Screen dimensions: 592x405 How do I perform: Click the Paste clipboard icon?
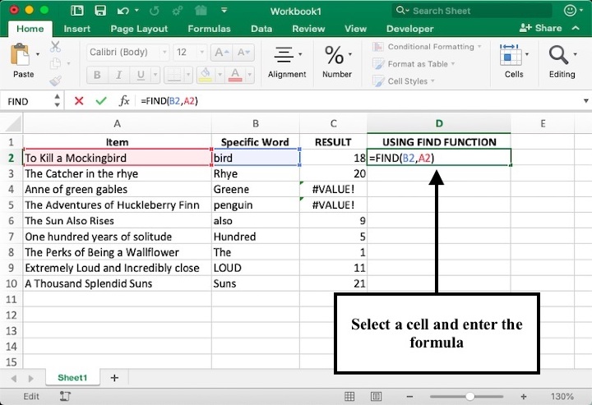(20, 55)
